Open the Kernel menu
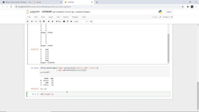Screen dimensions: 199x112 click(x=66, y=17)
